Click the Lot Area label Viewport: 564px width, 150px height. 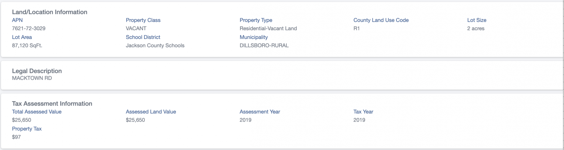22,37
